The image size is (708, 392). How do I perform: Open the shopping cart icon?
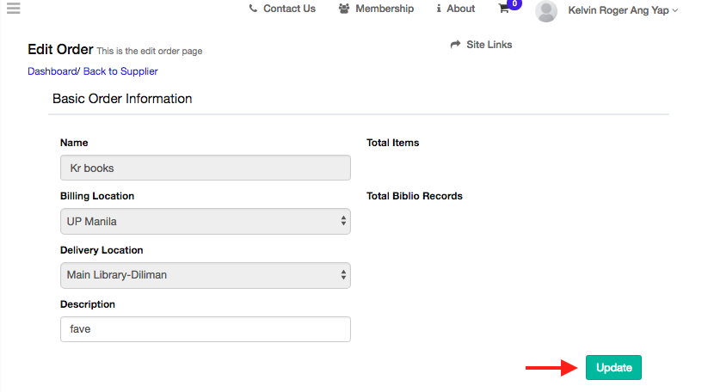coord(504,9)
